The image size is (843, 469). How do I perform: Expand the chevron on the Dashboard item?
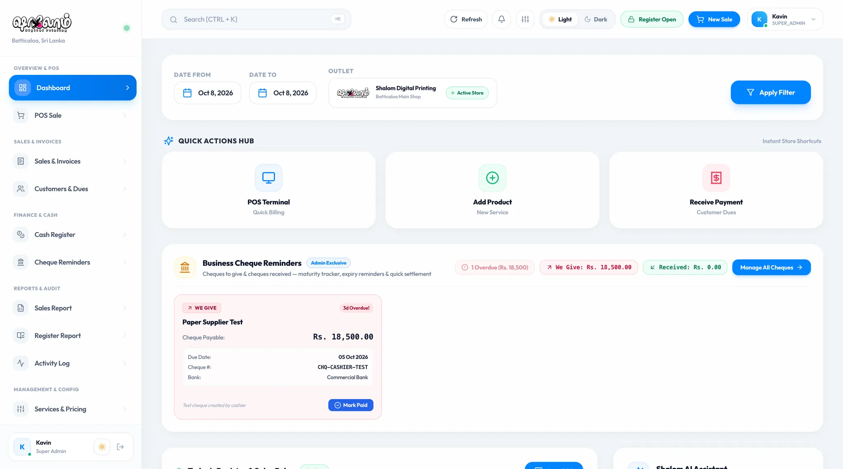click(x=128, y=88)
